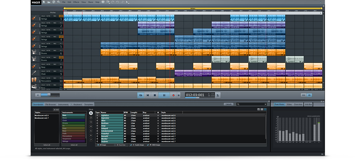Image resolution: width=355 pixels, height=164 pixels.
Task: Toggle the loop playback button
Action: (141, 95)
